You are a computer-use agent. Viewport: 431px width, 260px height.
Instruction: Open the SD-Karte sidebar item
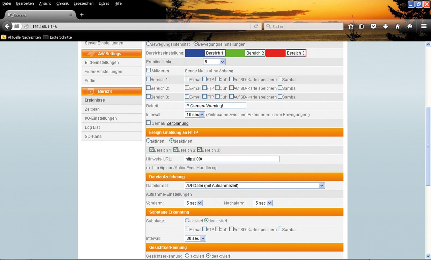93,137
